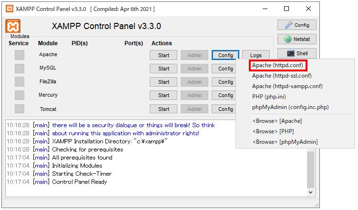Start the Tomcat module
358x210 pixels.
(164, 109)
